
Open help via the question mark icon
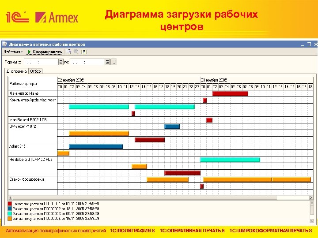[x=84, y=52]
